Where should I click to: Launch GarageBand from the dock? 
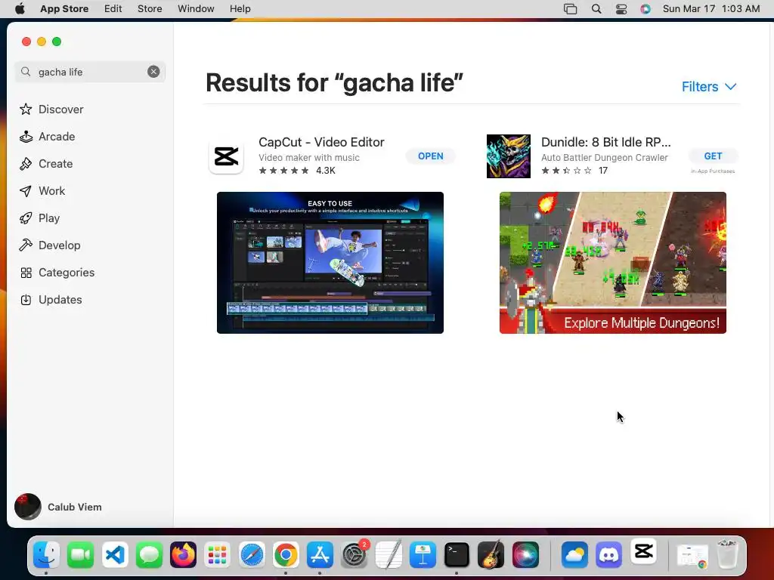491,555
